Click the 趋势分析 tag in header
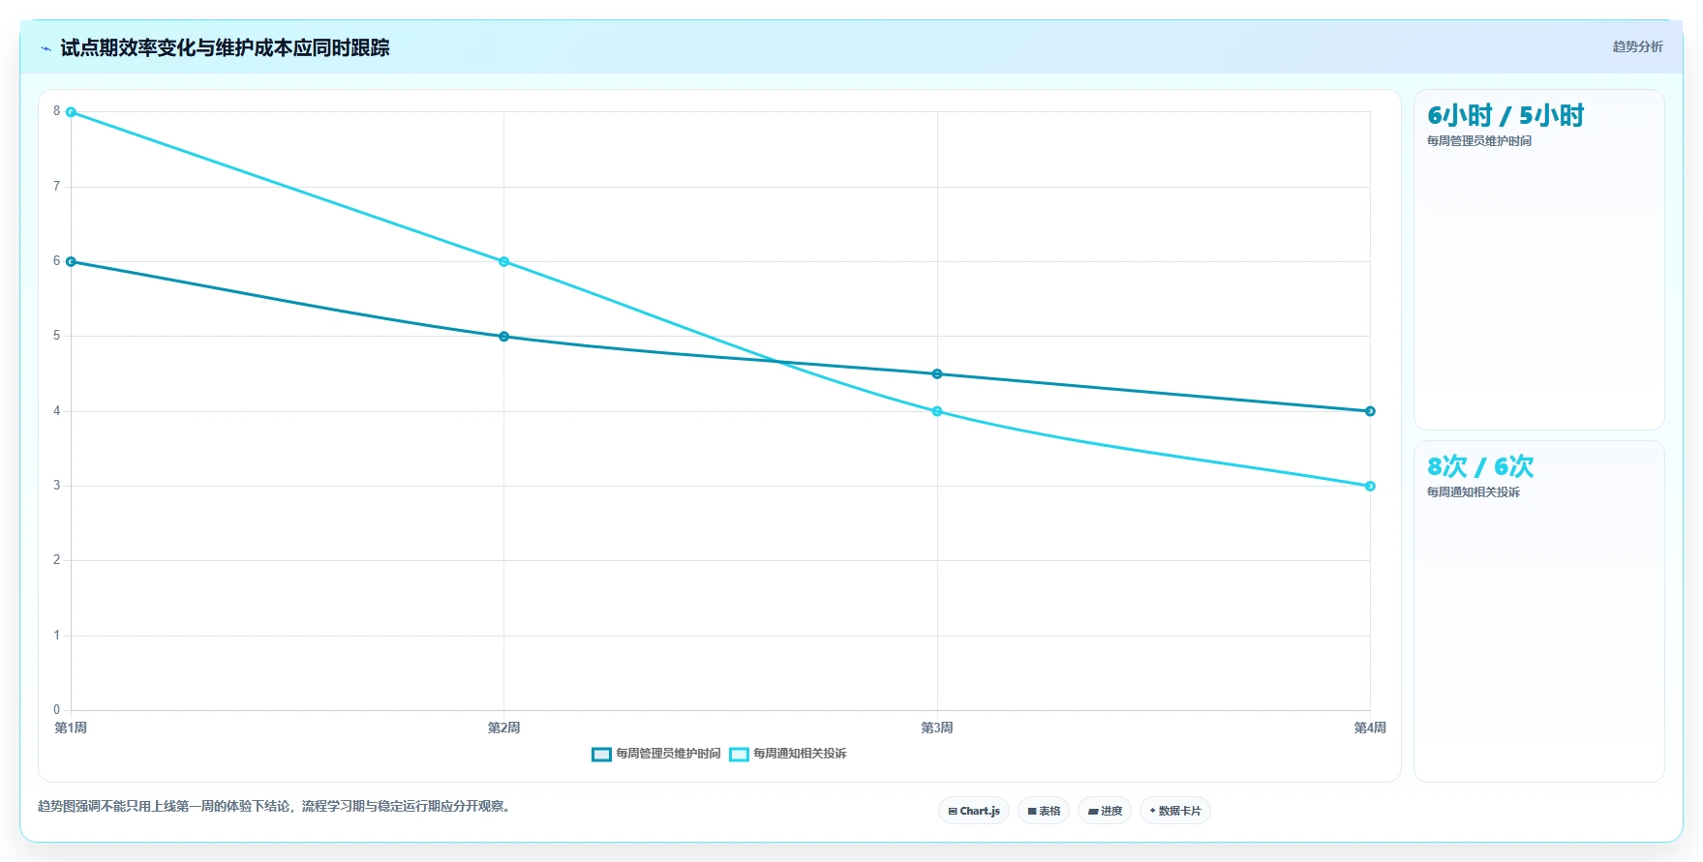This screenshot has height=862, width=1703. (1637, 46)
